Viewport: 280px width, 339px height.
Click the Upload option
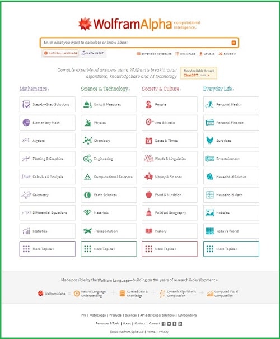pyautogui.click(x=207, y=54)
